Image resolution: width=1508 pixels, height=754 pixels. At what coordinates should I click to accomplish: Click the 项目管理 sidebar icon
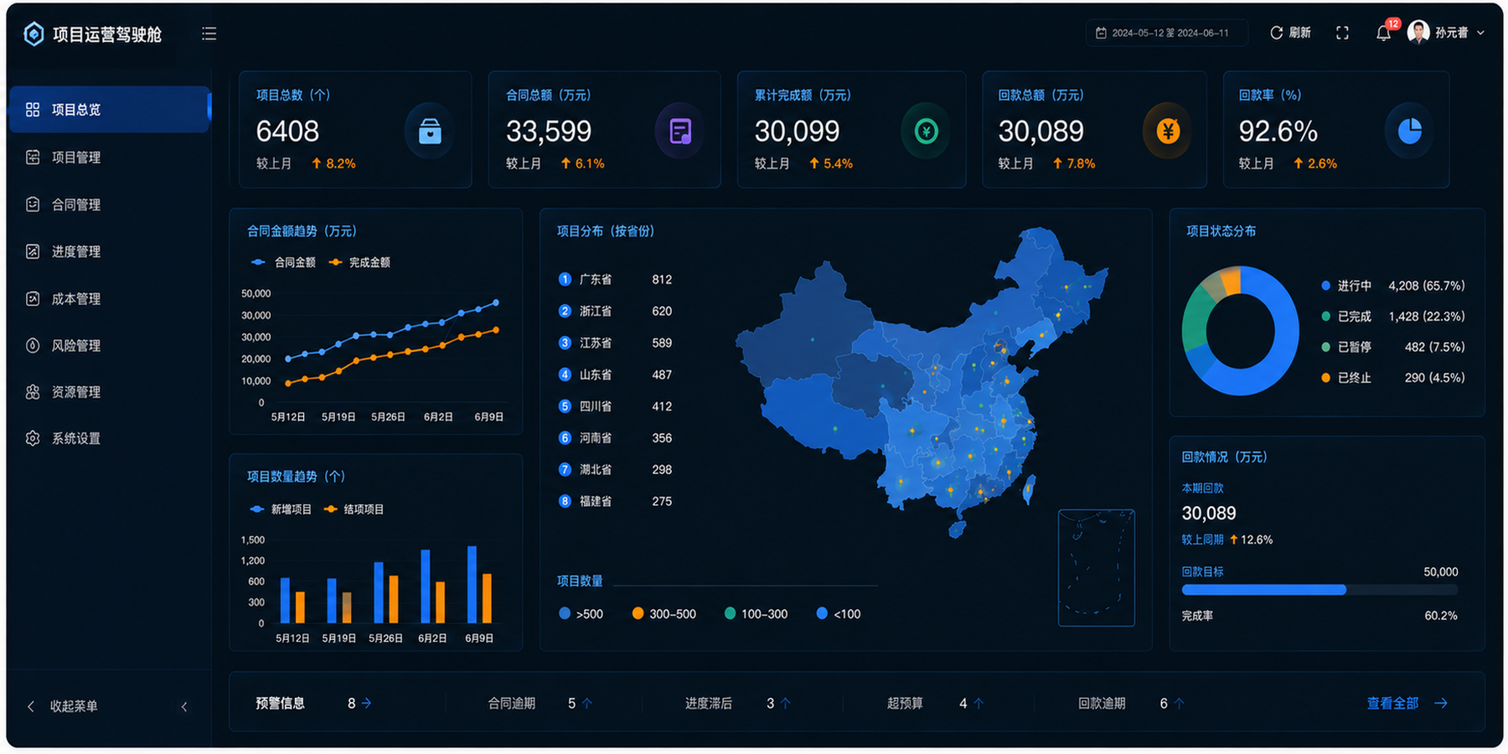coord(33,157)
